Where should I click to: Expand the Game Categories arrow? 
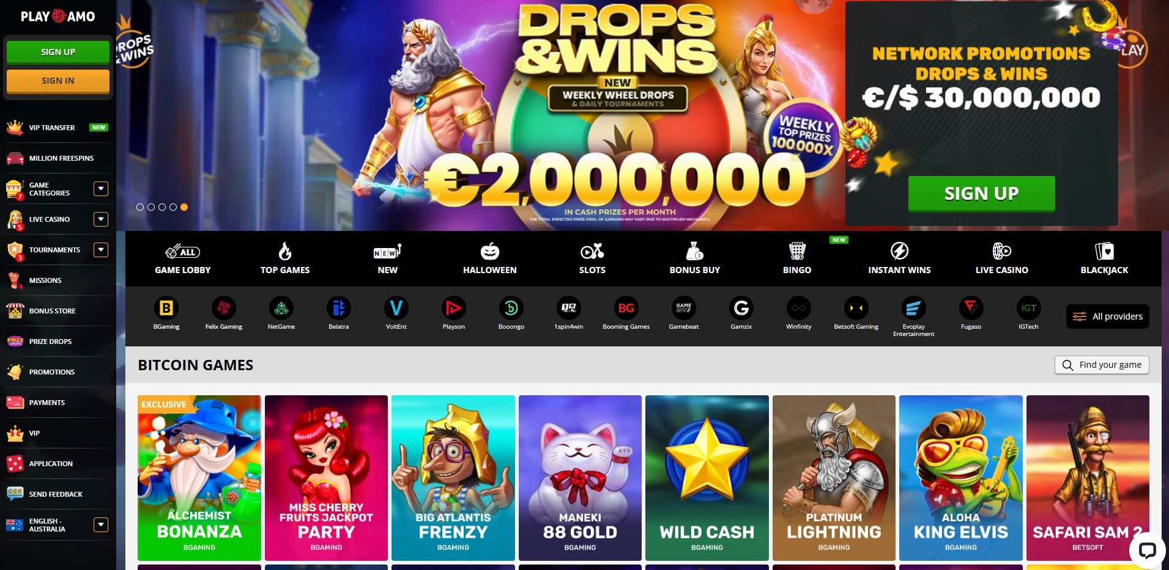101,189
